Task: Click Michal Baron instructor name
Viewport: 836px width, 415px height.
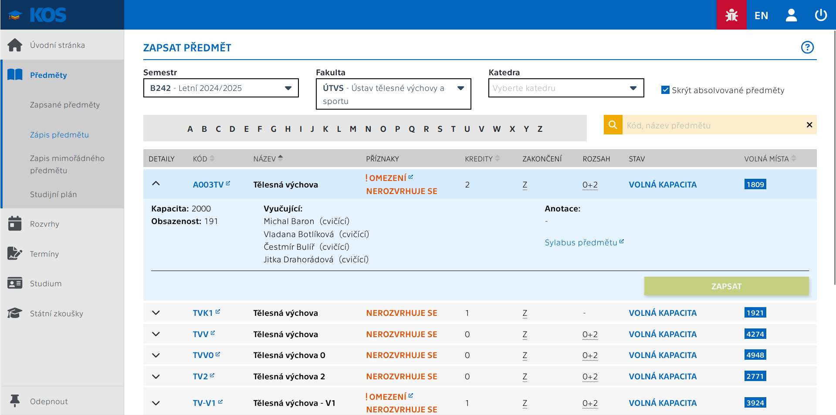Action: click(x=289, y=221)
